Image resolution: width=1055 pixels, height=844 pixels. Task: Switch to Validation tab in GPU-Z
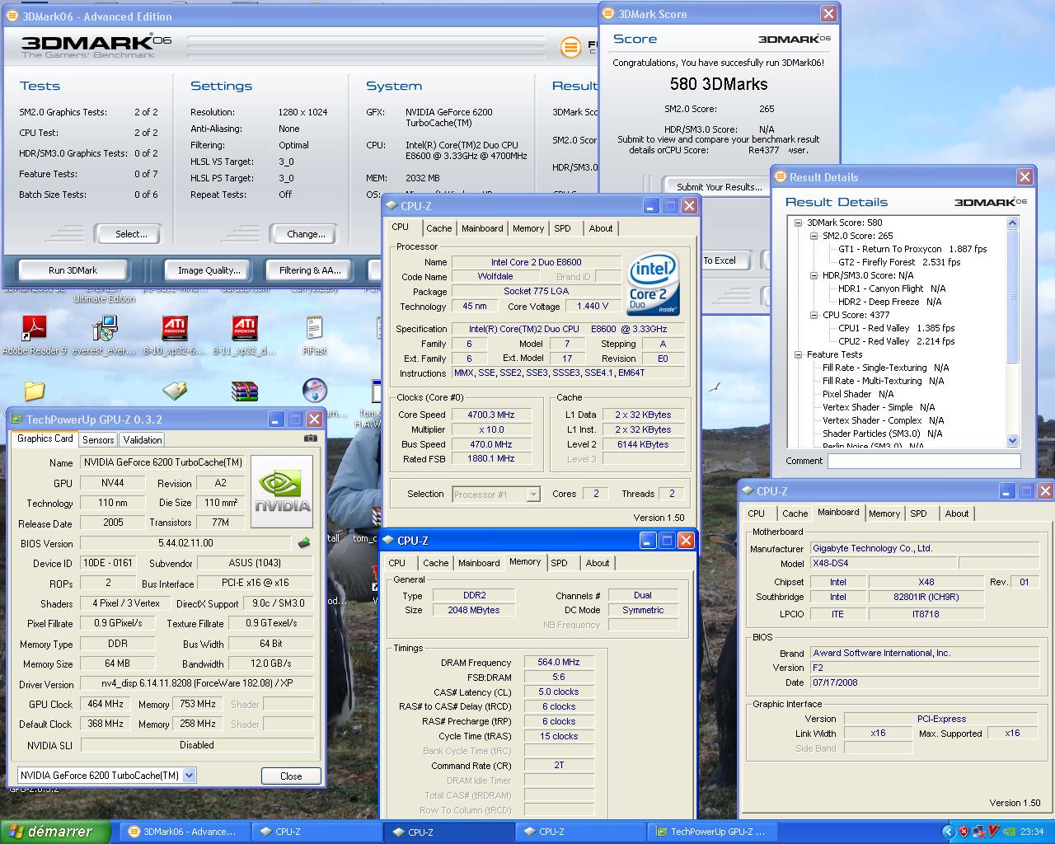[x=143, y=440]
